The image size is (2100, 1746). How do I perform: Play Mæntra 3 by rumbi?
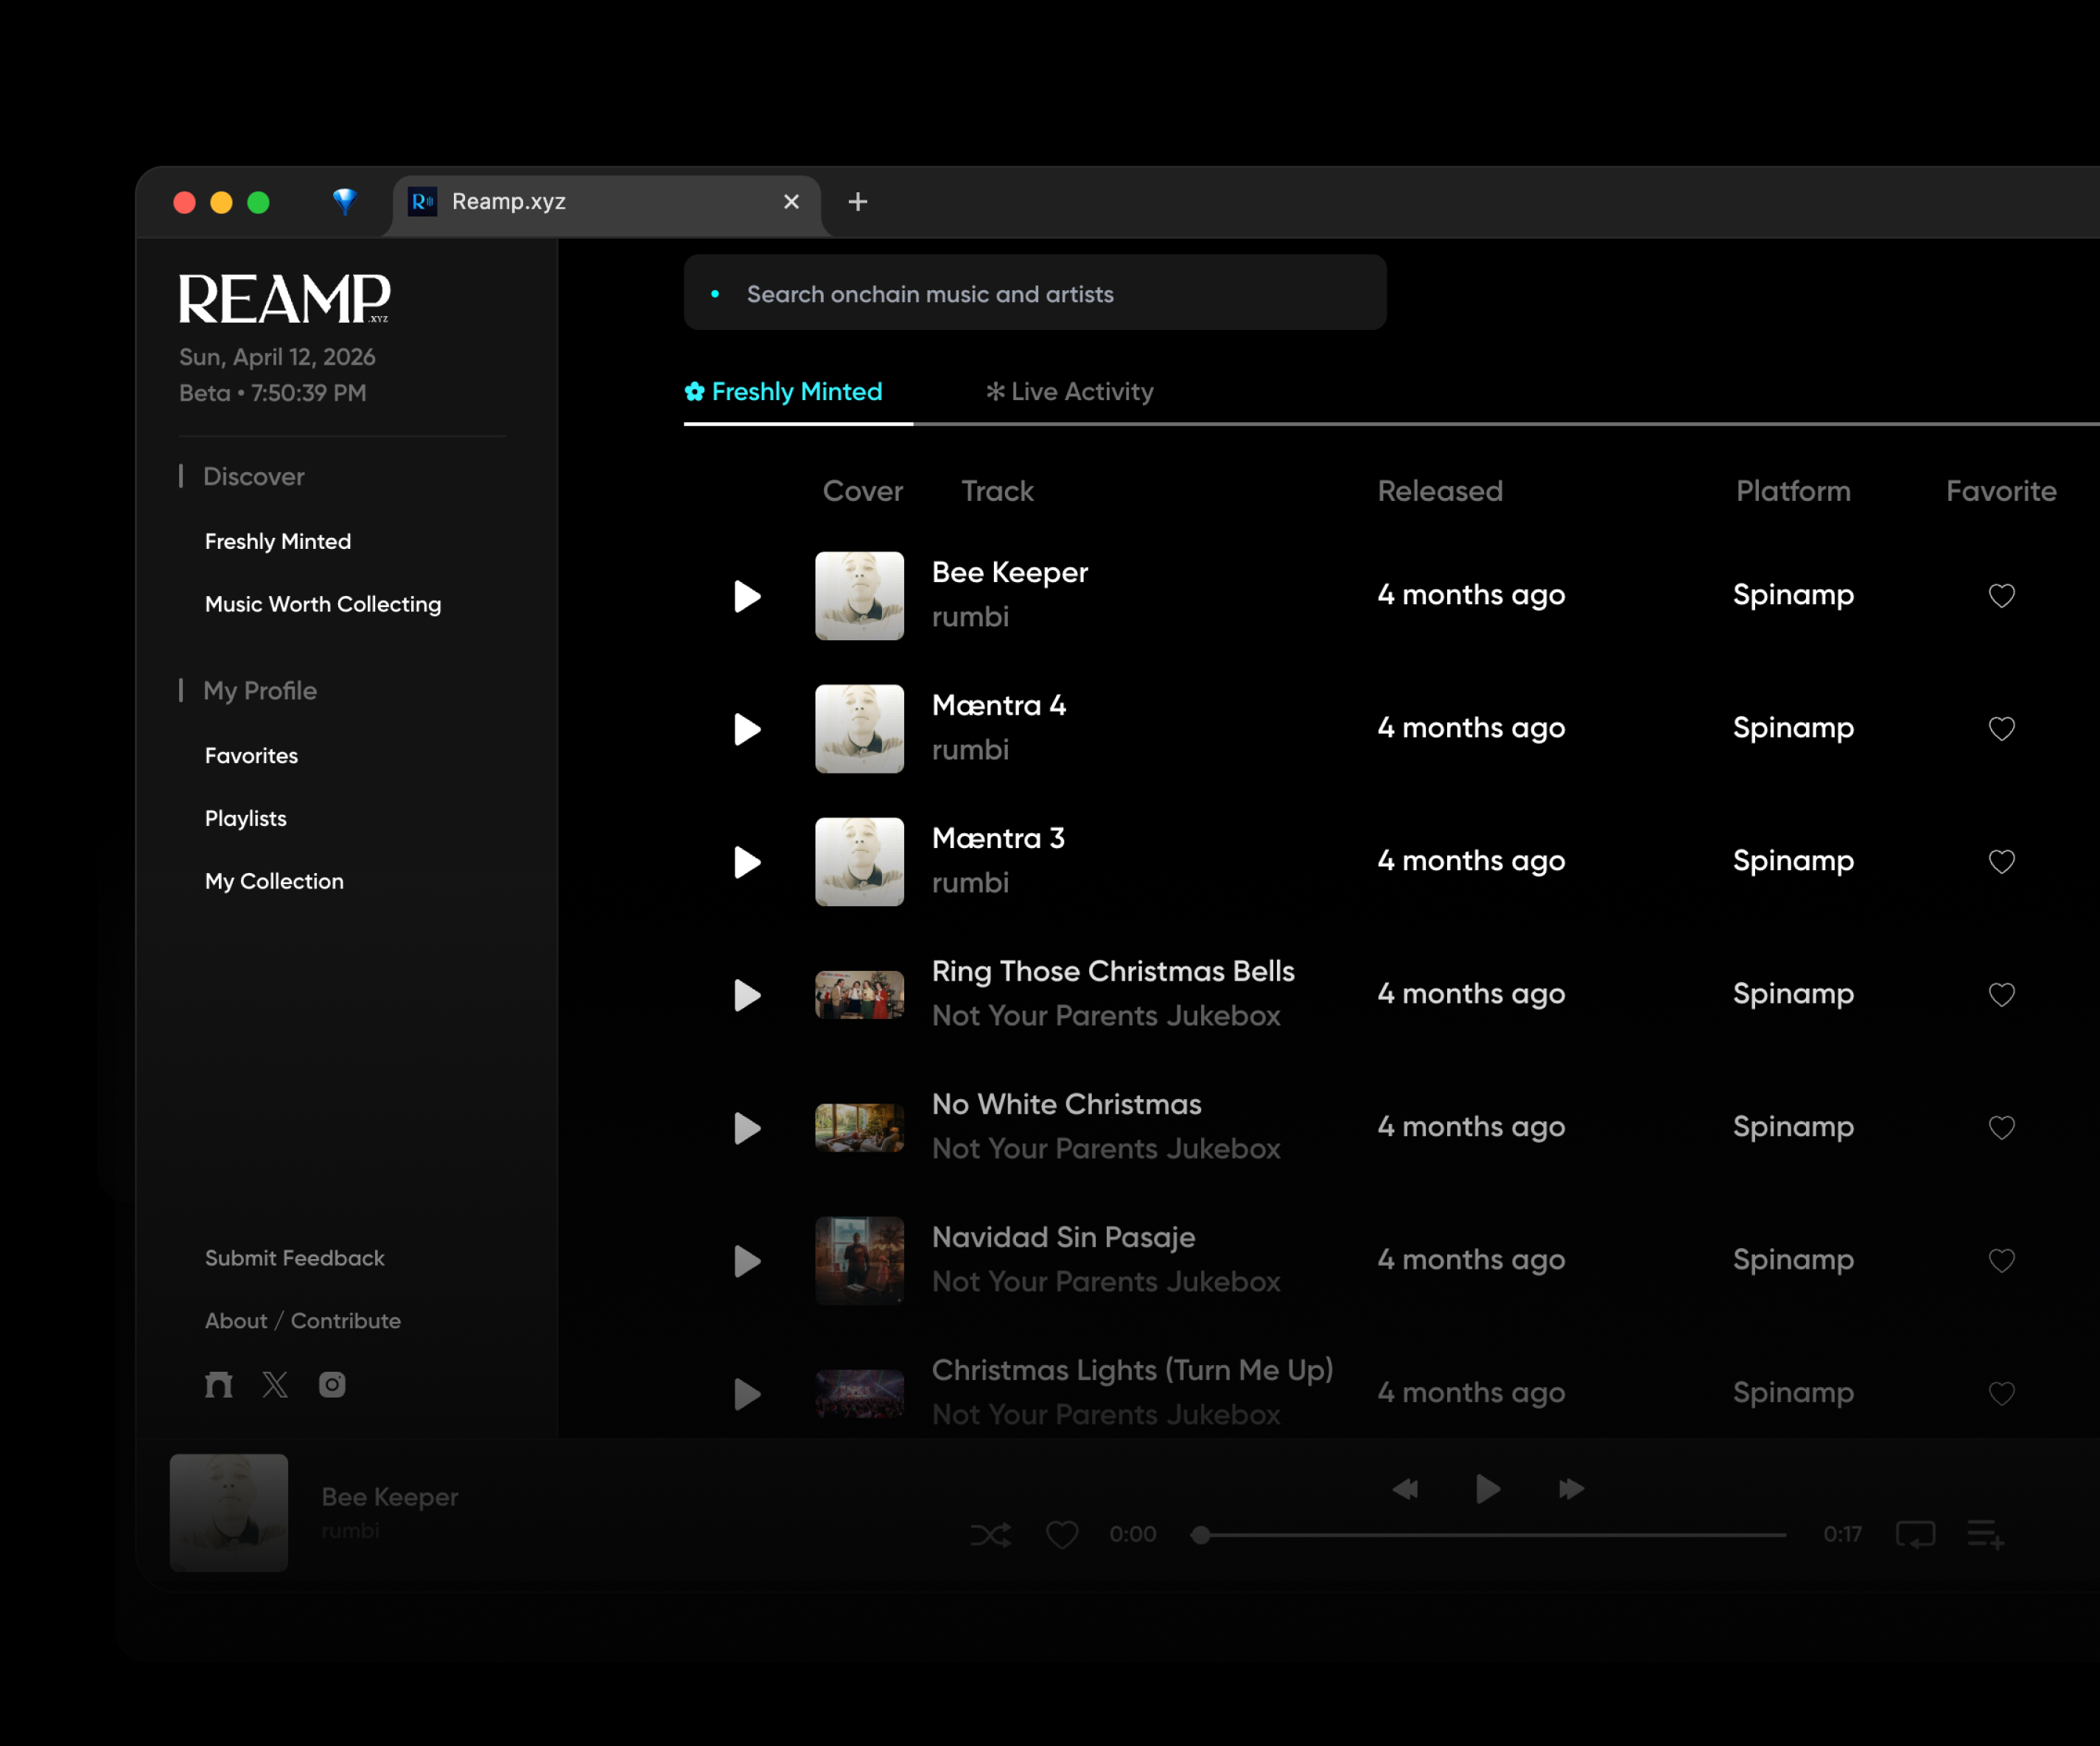[746, 862]
